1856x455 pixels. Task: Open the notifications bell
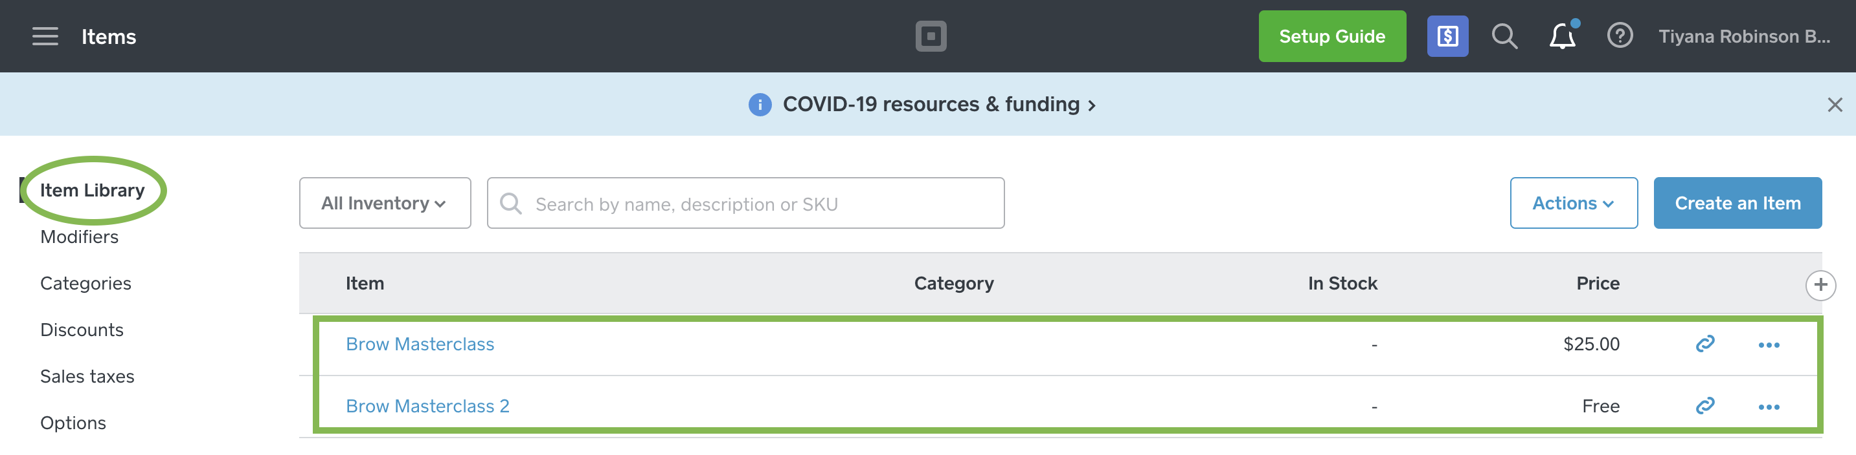(1561, 36)
